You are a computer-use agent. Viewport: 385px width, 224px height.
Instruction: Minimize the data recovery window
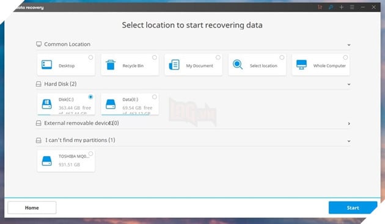(363, 7)
